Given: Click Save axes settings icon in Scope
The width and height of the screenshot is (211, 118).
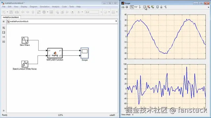Looking at the screenshot, I should 149,7.
